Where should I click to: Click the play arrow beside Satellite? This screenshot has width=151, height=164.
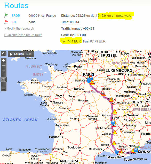[11, 54]
